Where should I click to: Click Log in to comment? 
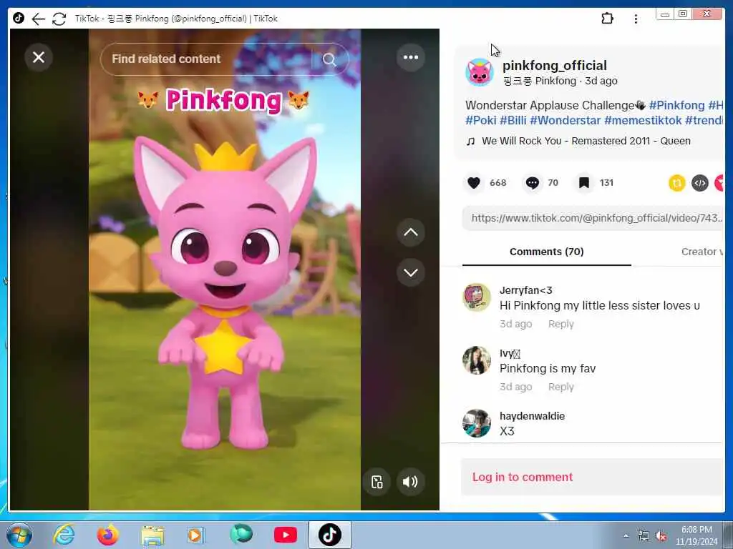[522, 477]
